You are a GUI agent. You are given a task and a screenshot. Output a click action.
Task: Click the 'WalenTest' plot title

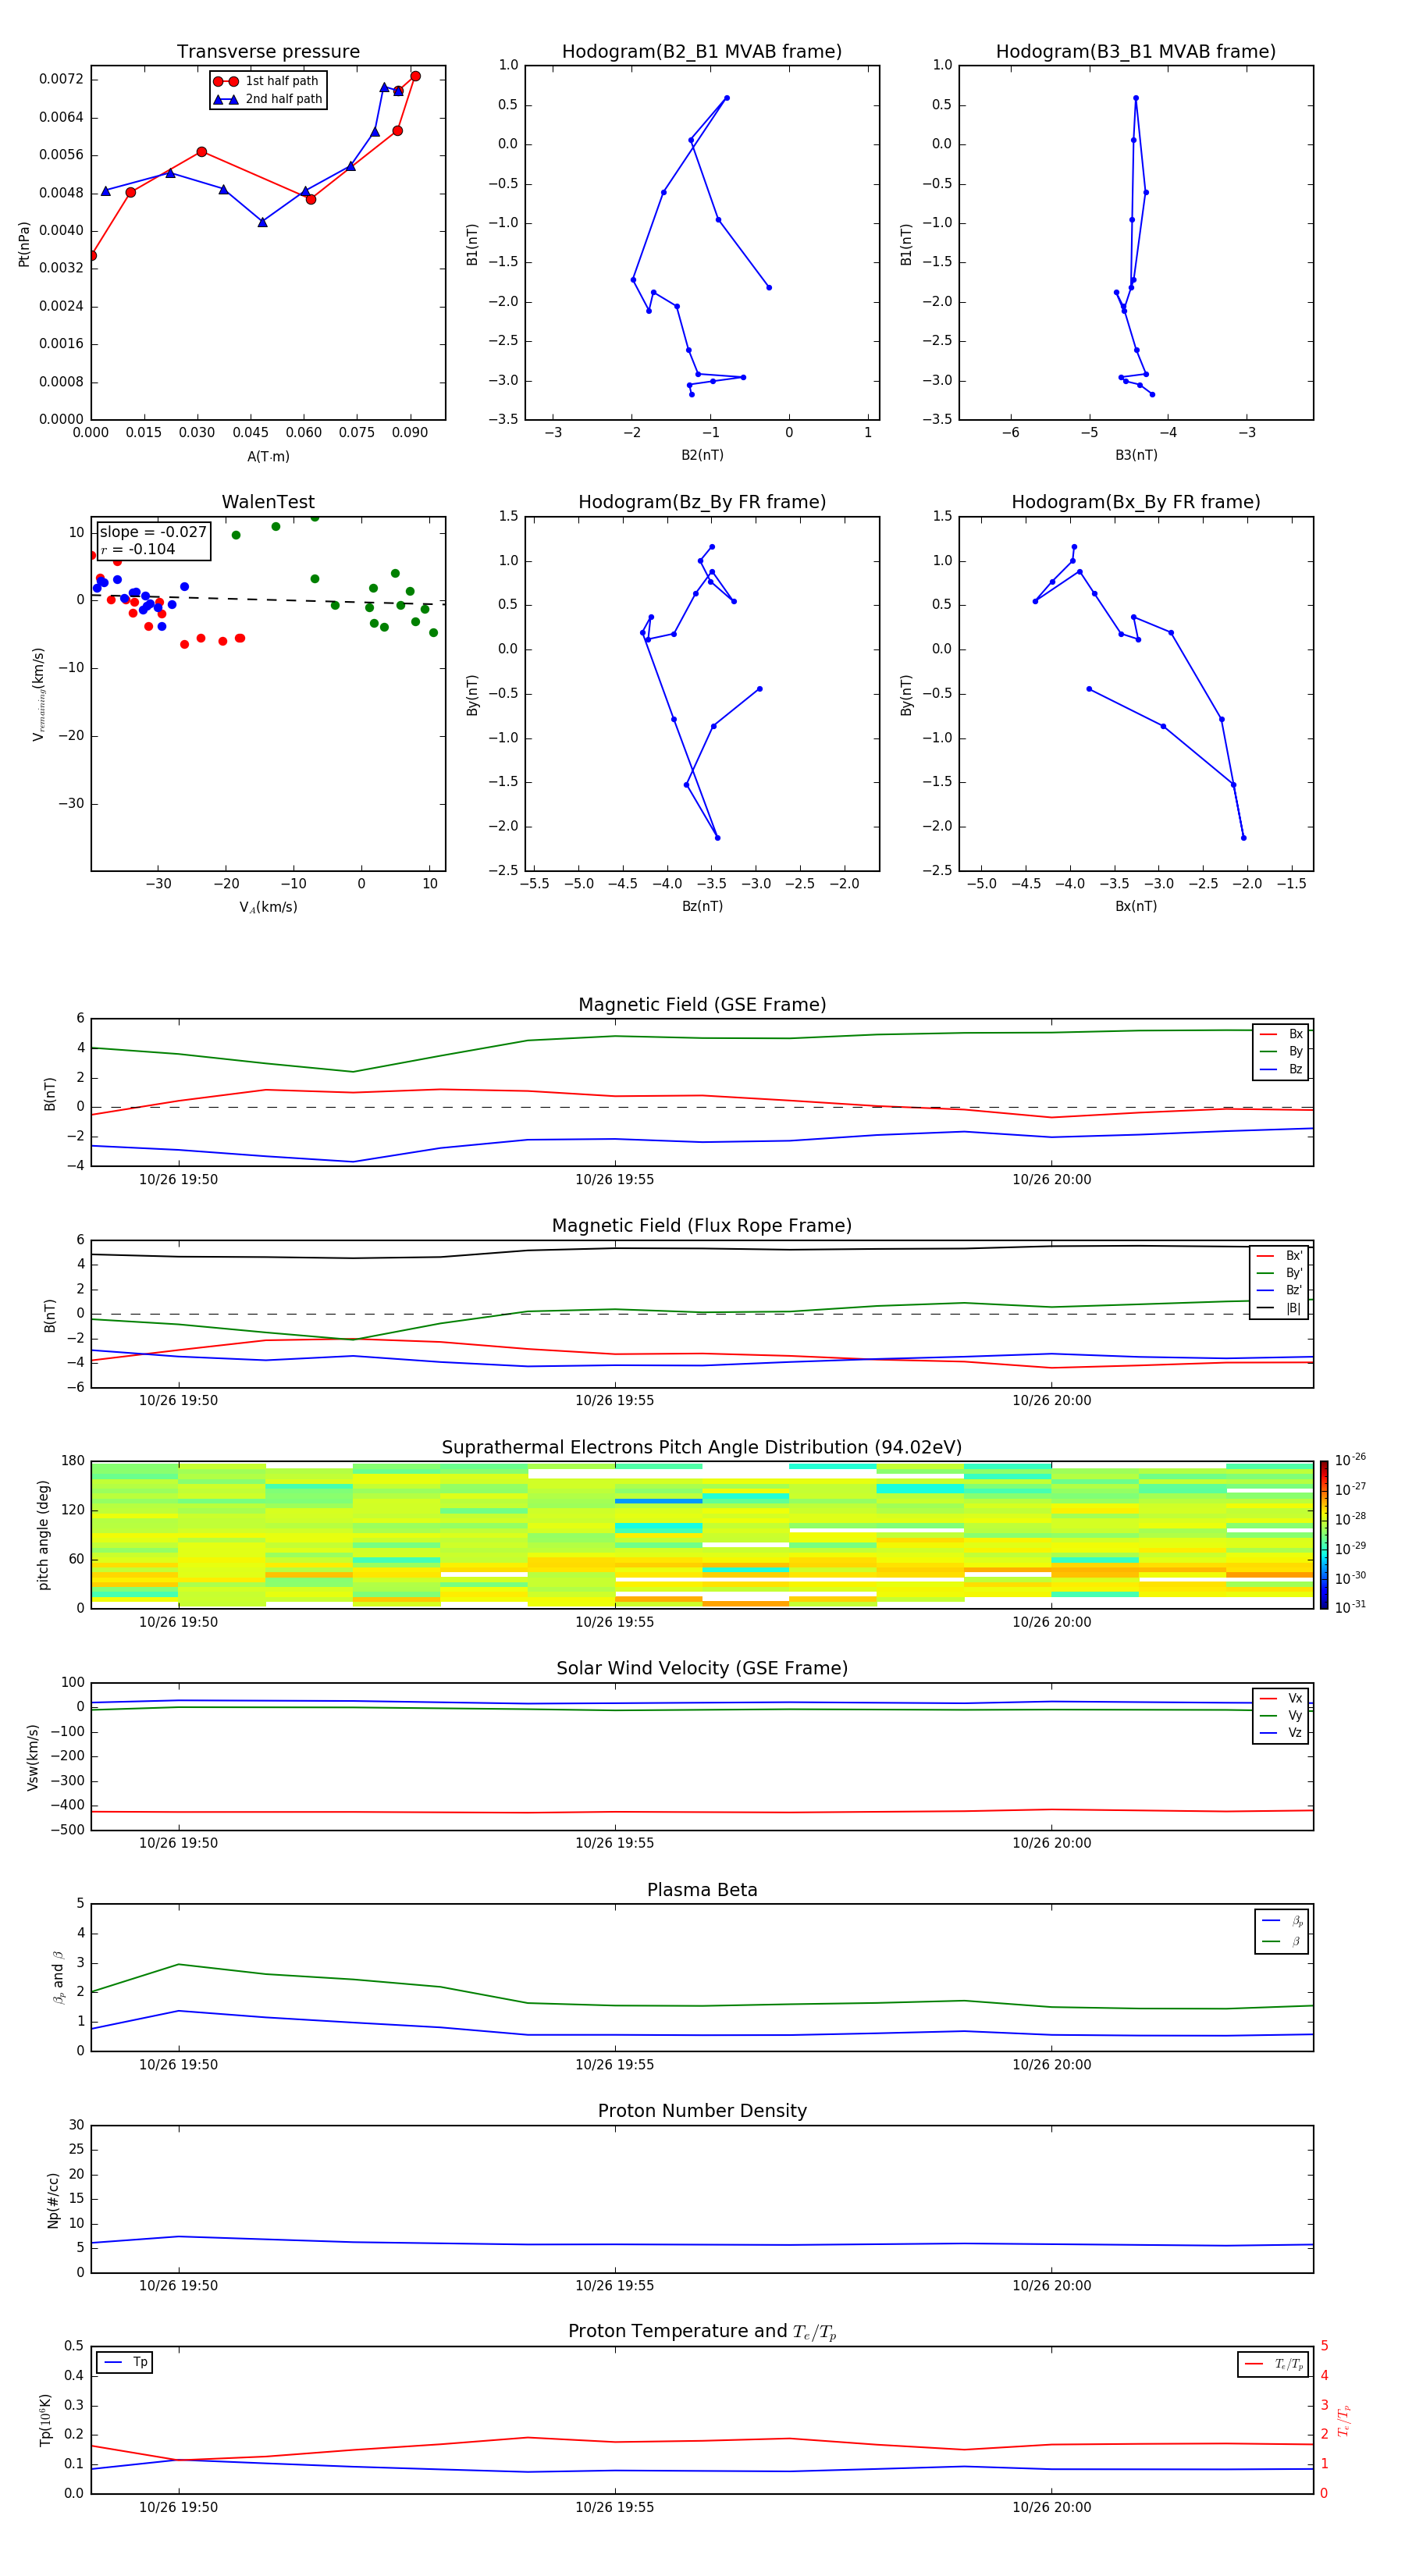268,502
